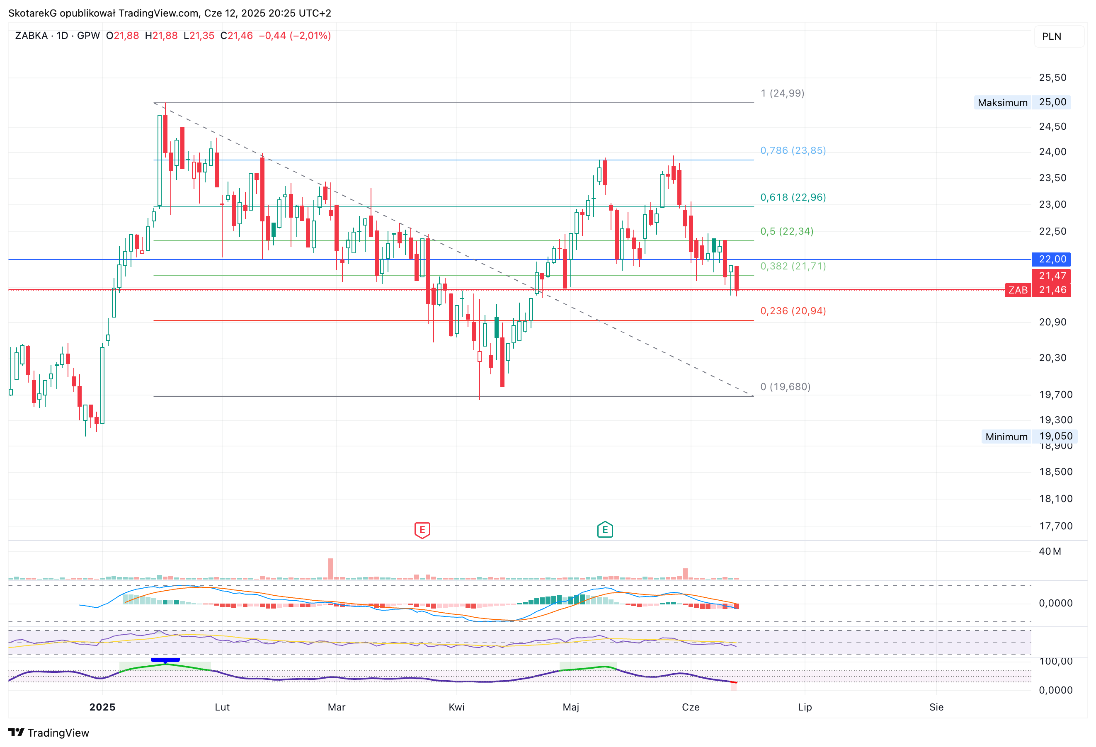This screenshot has width=1096, height=747.
Task: Click the Maj label on time axis
Action: [x=571, y=707]
